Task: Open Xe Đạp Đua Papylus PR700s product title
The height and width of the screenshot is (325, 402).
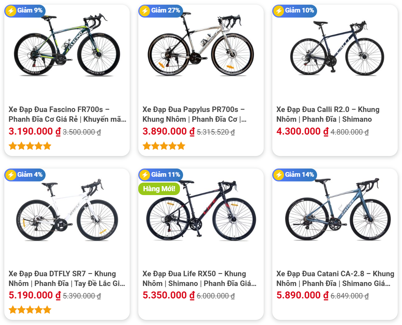Action: tap(195, 114)
